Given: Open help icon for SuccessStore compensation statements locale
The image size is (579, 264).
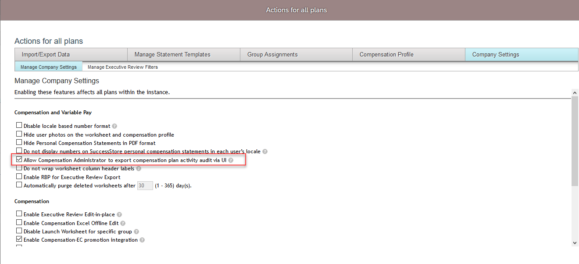Looking at the screenshot, I should (265, 151).
